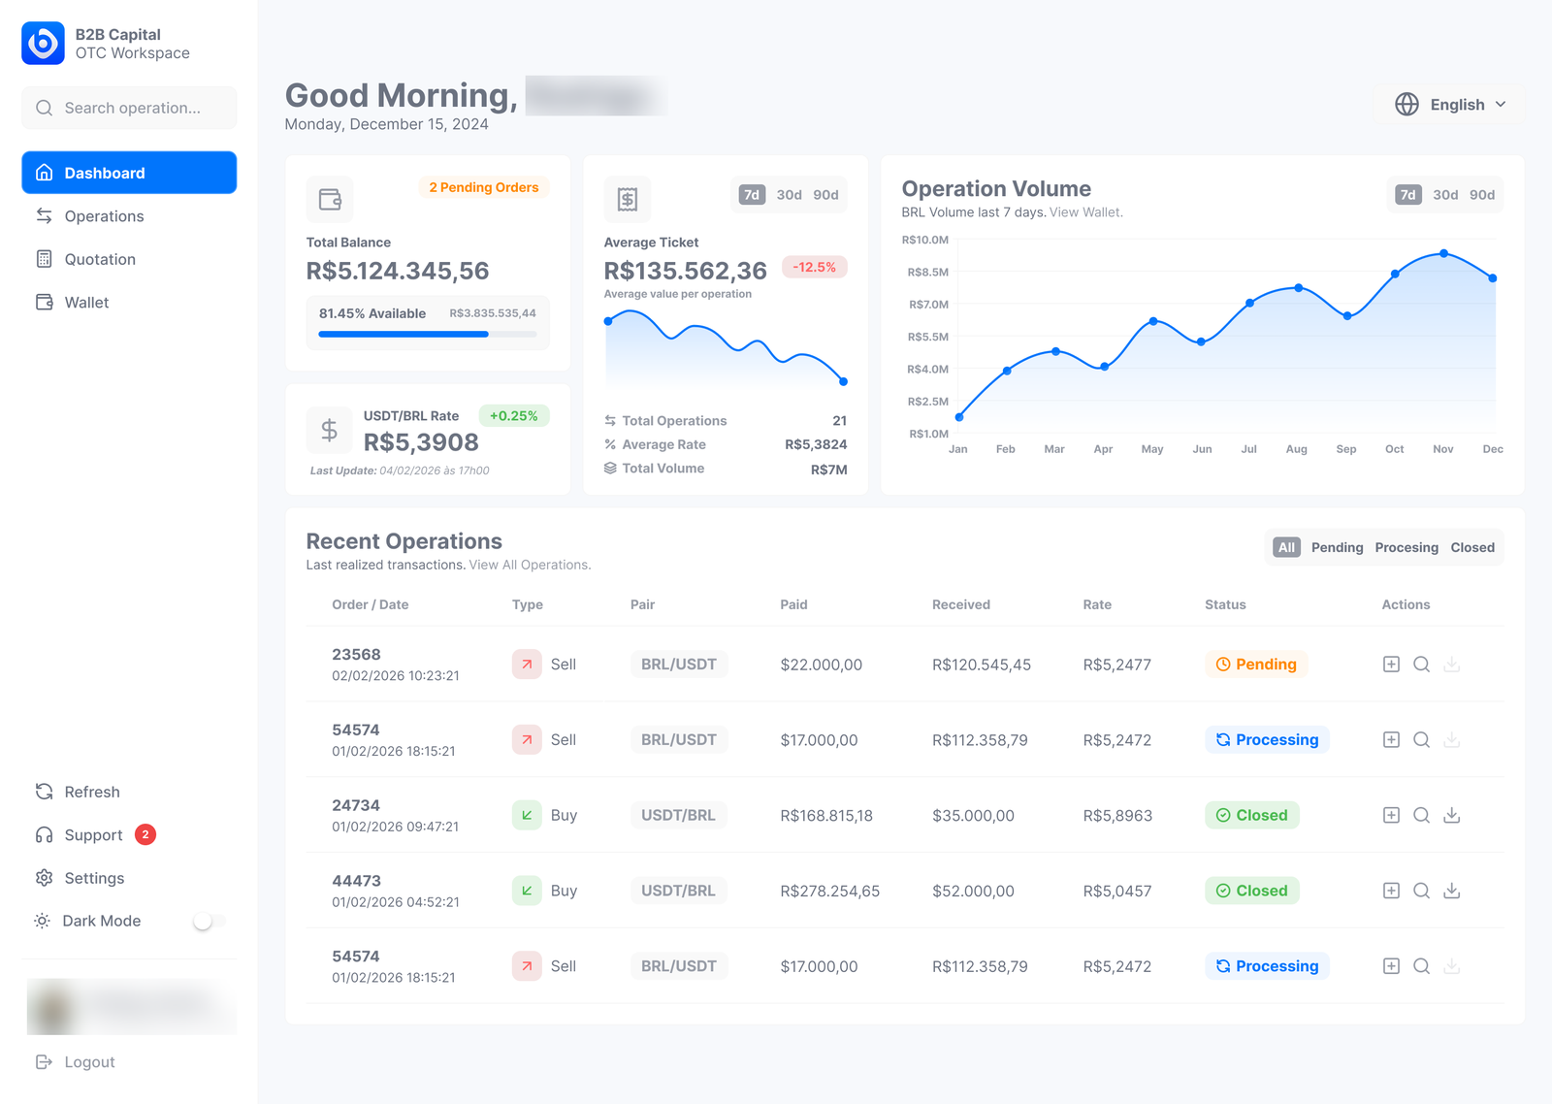
Task: Select 7d range in Operation Volume chart
Action: (x=1408, y=195)
